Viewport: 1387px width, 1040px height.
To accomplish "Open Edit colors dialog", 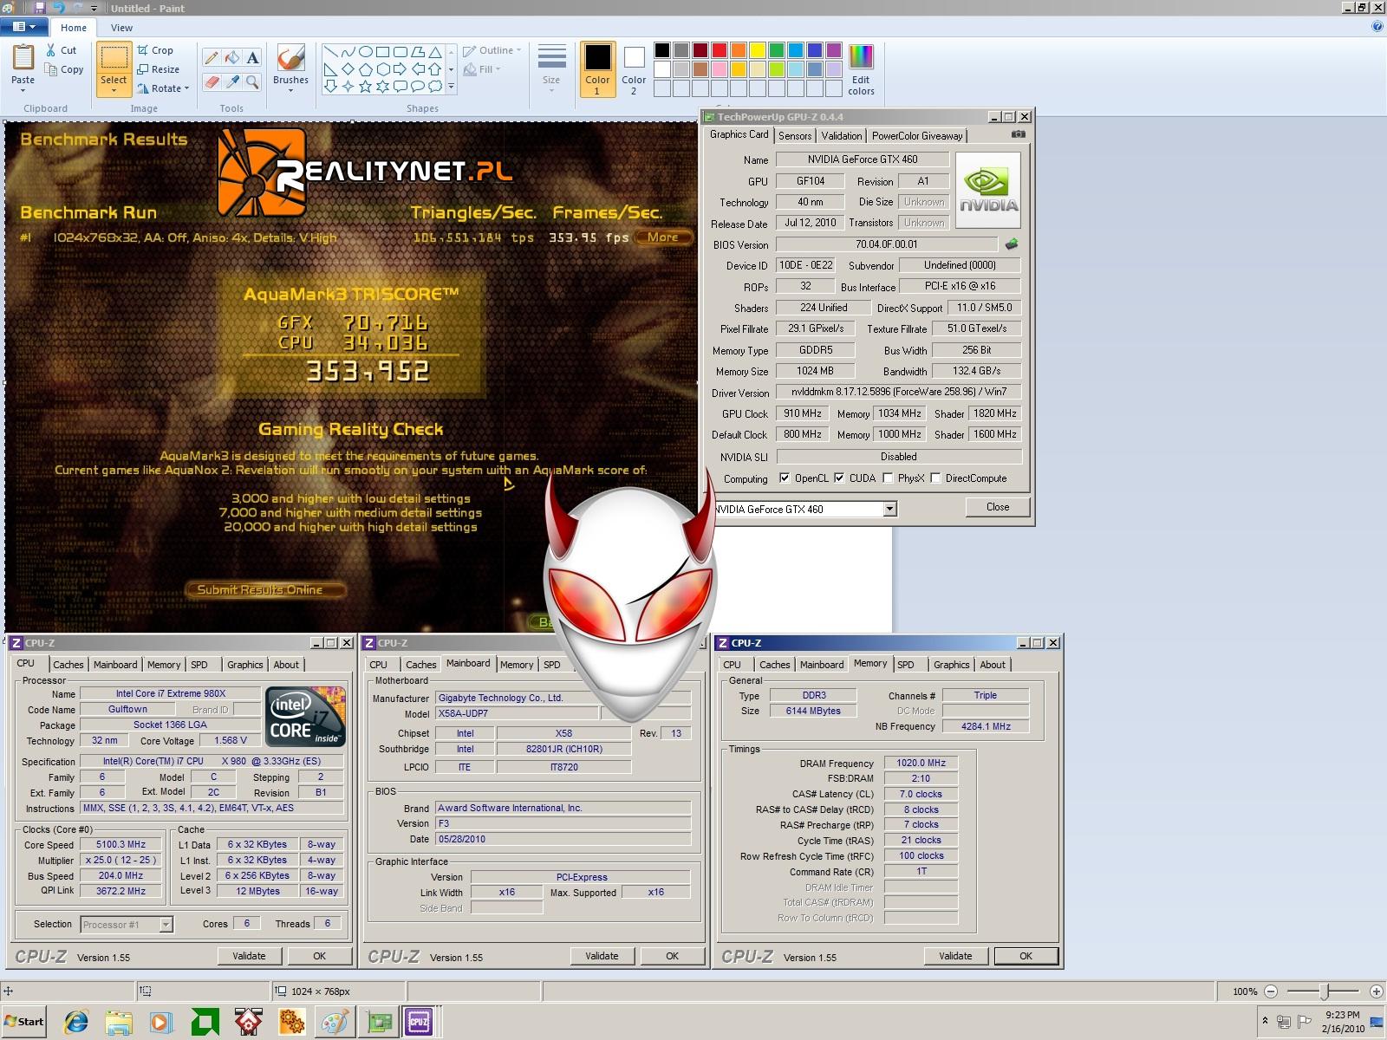I will click(861, 69).
